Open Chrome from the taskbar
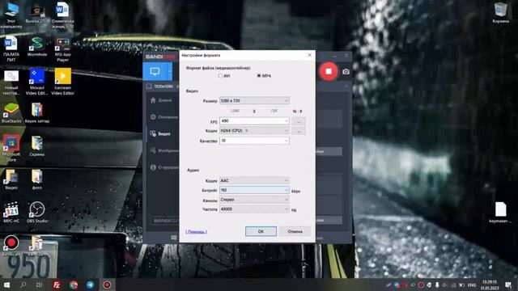 (x=74, y=285)
